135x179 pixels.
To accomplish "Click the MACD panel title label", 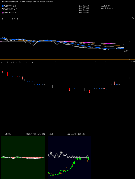I will coord(8,134).
